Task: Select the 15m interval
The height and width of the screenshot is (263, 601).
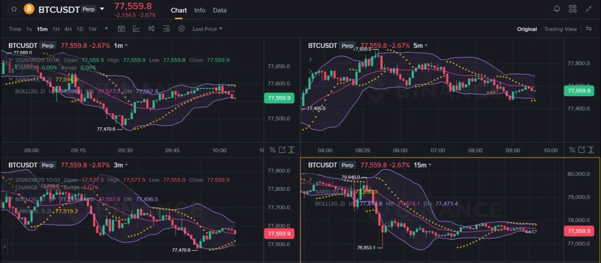Action: tap(42, 29)
